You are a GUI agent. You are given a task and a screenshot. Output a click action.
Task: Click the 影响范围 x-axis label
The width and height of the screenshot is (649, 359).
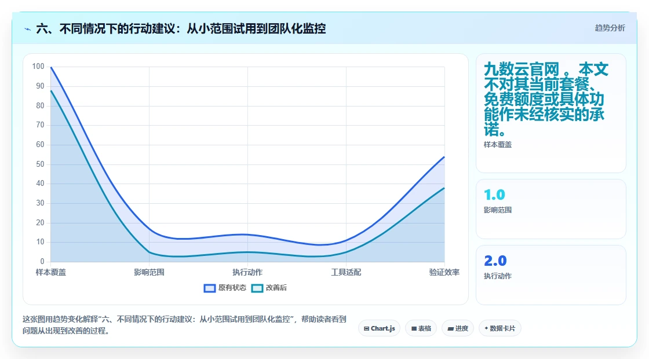coord(149,272)
